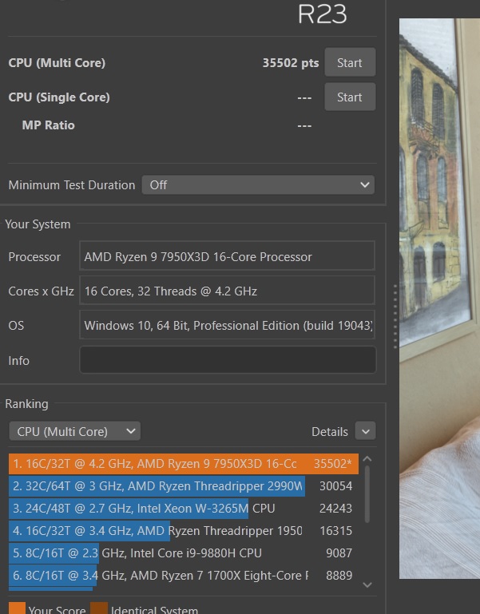The image size is (480, 614).
Task: Click the Details label
Action: click(x=330, y=431)
